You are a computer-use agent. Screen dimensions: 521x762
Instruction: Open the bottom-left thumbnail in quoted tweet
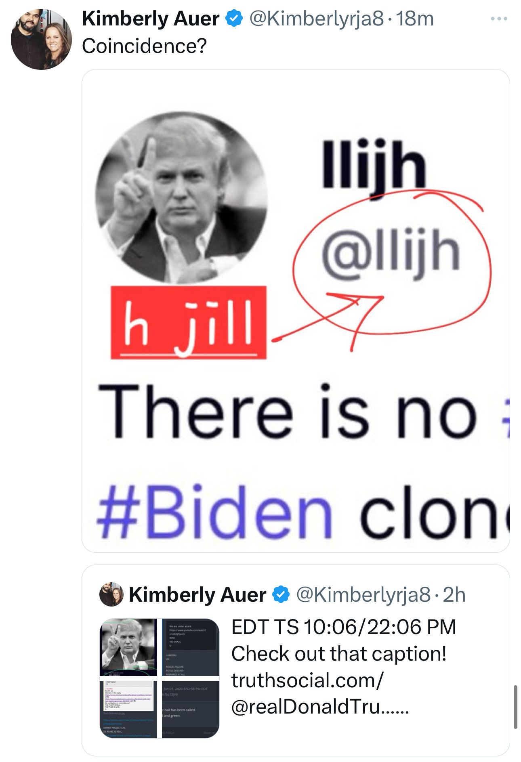tap(128, 710)
